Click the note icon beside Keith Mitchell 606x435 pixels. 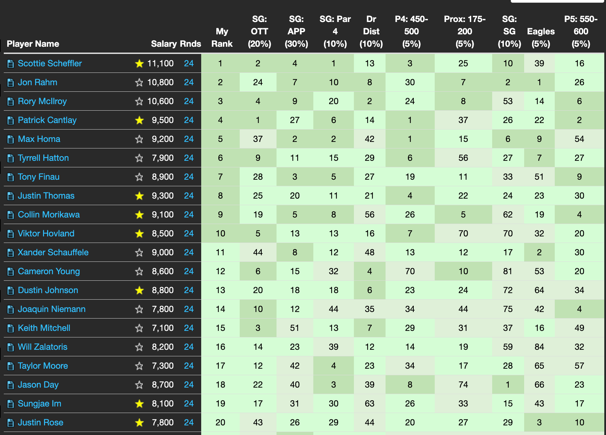(10, 328)
